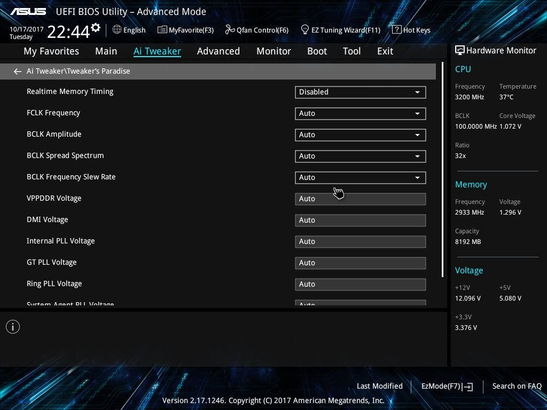Select FCLK Frequency label
Viewport: 547px width, 410px height.
[x=53, y=113]
